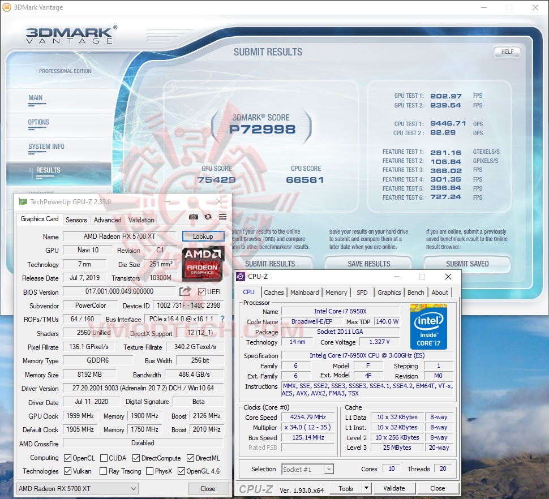549x499 pixels.
Task: Click the Core Speed value 4254.79 MHz
Action: (308, 417)
